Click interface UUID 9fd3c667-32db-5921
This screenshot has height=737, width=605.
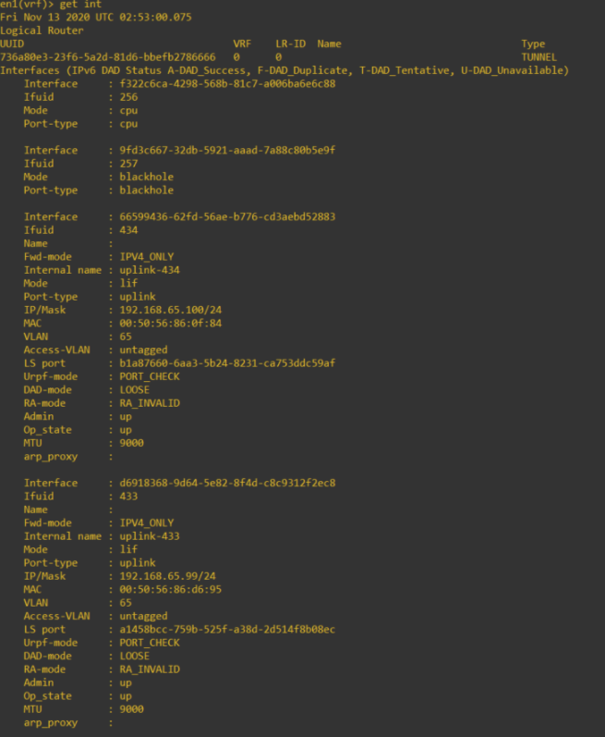tap(227, 151)
